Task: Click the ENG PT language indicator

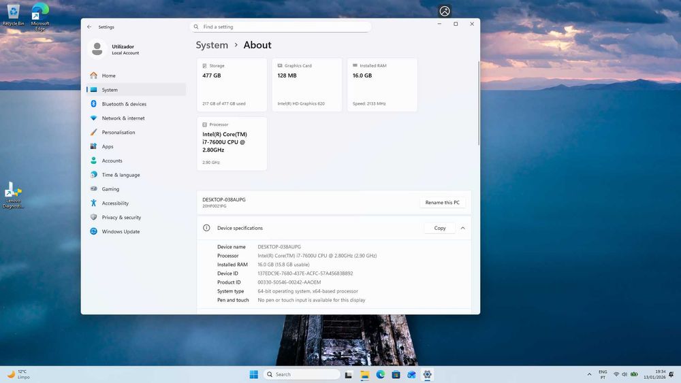Action: tap(603, 374)
